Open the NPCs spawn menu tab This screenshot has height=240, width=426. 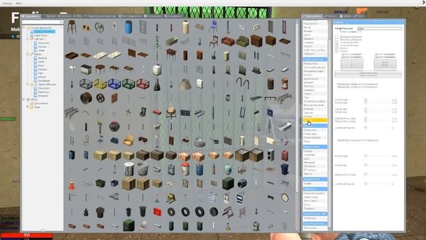pos(78,16)
